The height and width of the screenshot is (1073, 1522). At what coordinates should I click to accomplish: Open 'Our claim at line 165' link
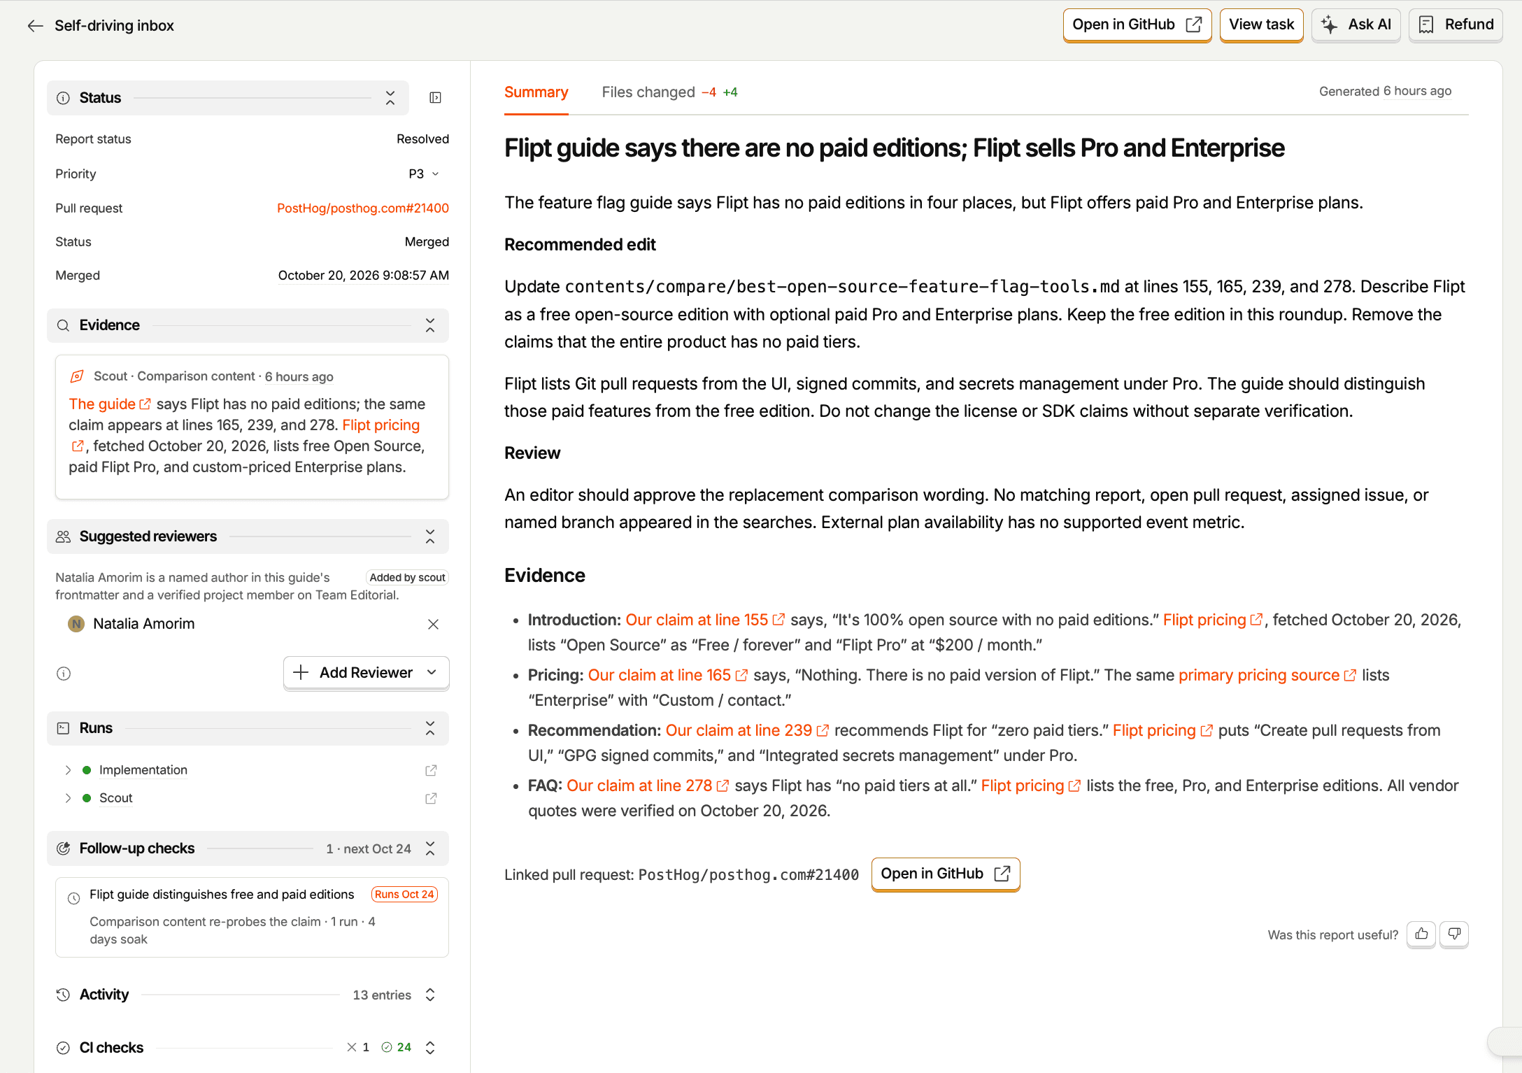click(667, 676)
